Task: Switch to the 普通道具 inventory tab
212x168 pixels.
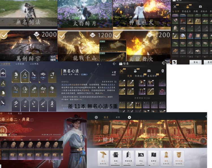Action: pyautogui.click(x=186, y=11)
